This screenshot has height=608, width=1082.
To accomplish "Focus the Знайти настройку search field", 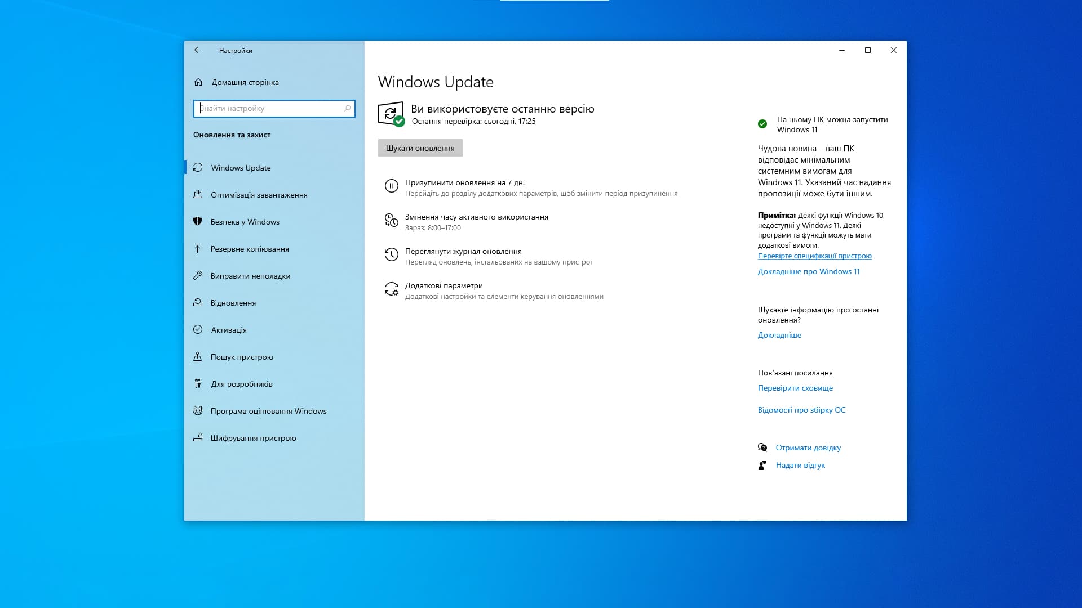I will [269, 108].
